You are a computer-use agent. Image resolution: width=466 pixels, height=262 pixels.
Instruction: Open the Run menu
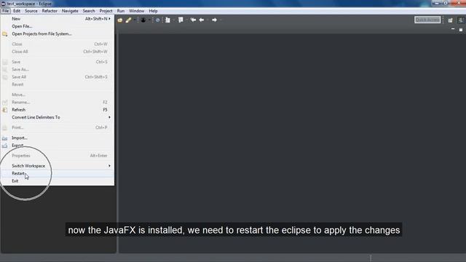click(x=121, y=11)
